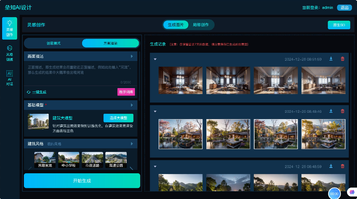Open 灵感创作 in the left sidebar
The height and width of the screenshot is (199, 357).
(x=10, y=28)
